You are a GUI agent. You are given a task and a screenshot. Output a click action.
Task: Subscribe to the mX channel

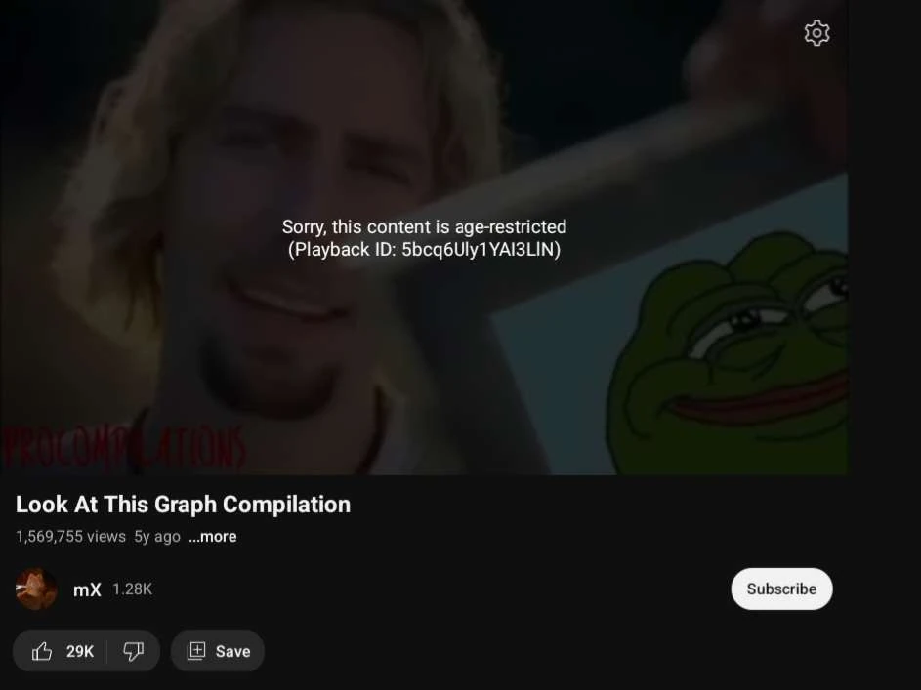781,589
